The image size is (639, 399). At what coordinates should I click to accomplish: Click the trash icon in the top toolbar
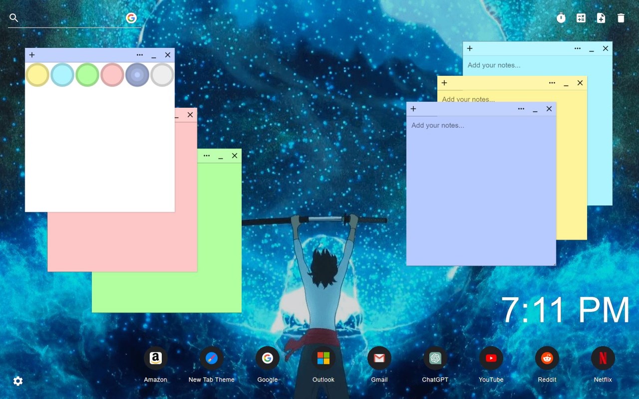point(621,18)
